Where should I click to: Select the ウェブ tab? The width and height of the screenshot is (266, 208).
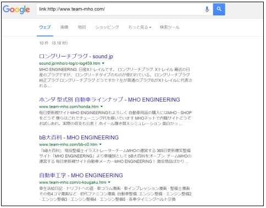(45, 27)
